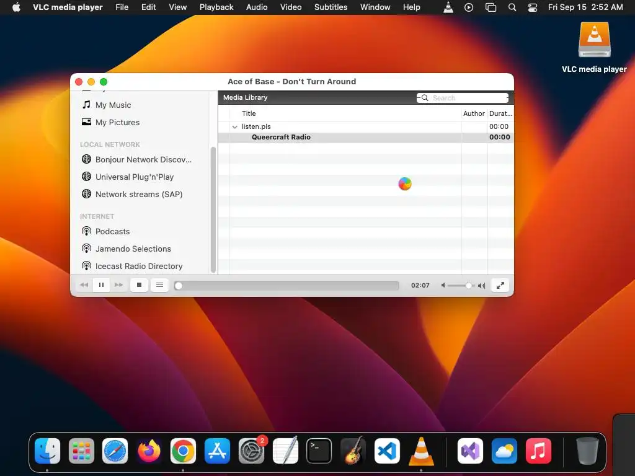The width and height of the screenshot is (635, 476).
Task: Open Finder from the Dock
Action: [47, 451]
